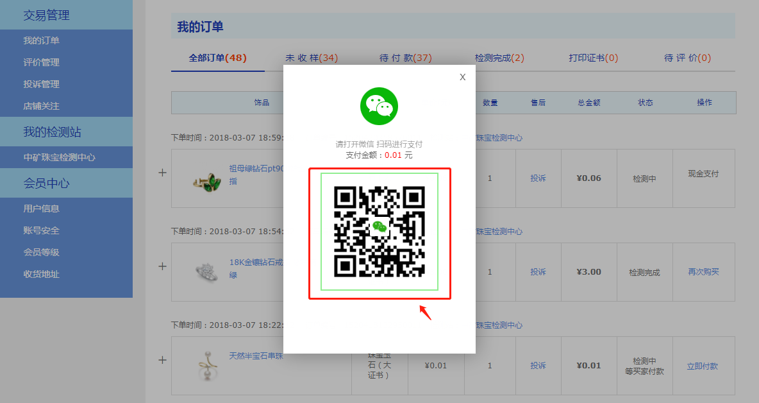Click the 检测中 status of the first order
759x403 pixels.
coord(644,179)
